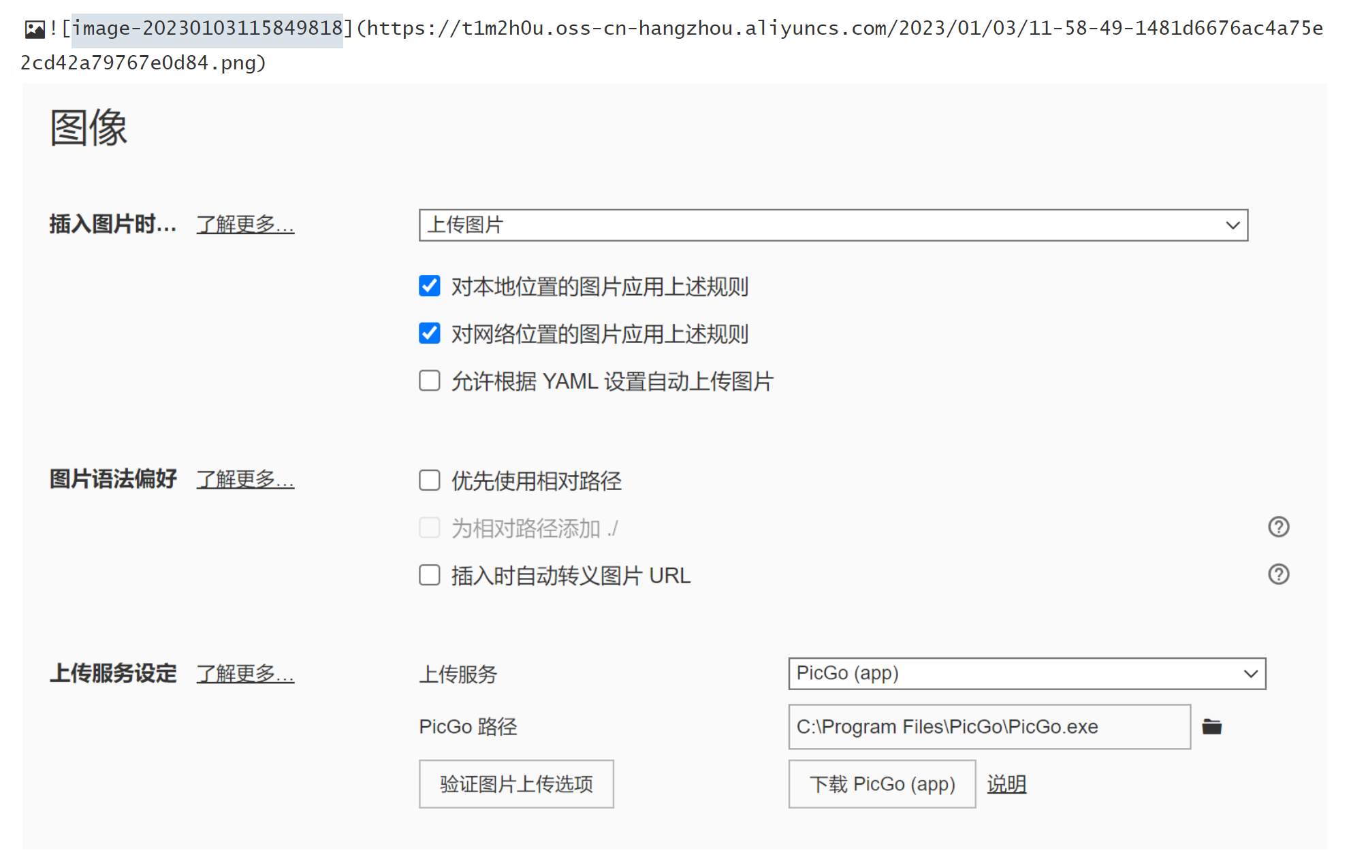This screenshot has height=863, width=1351.
Task: Open help icon for 为相对路径添加 ./
Action: 1279,527
